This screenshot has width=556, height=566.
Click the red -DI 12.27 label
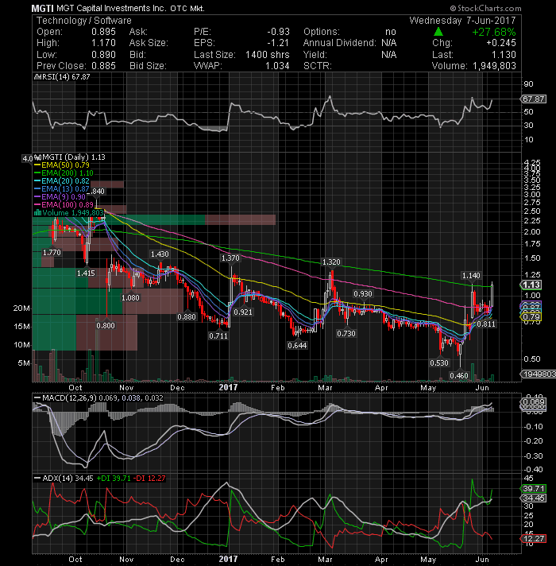149,479
